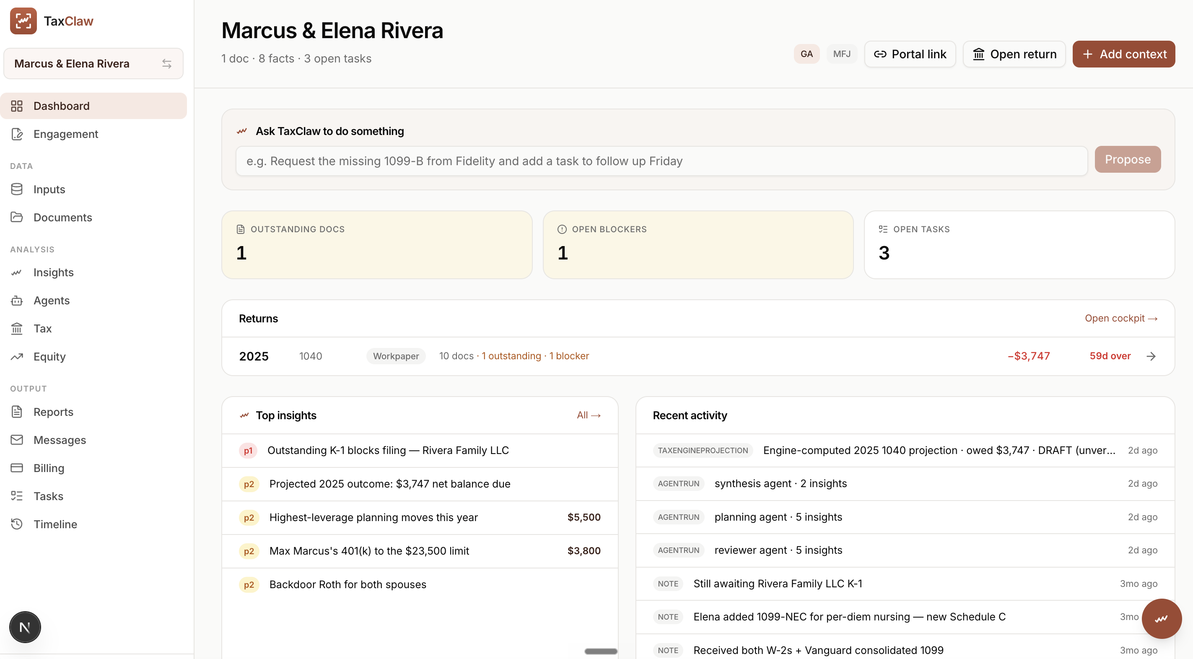The height and width of the screenshot is (659, 1193).
Task: Open 'Highest-leverage planning moves this year' insight
Action: [x=420, y=517]
